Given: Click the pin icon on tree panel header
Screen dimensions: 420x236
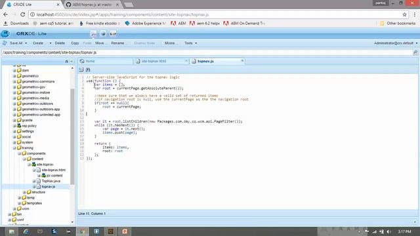Looking at the screenshot, I should tap(66, 61).
